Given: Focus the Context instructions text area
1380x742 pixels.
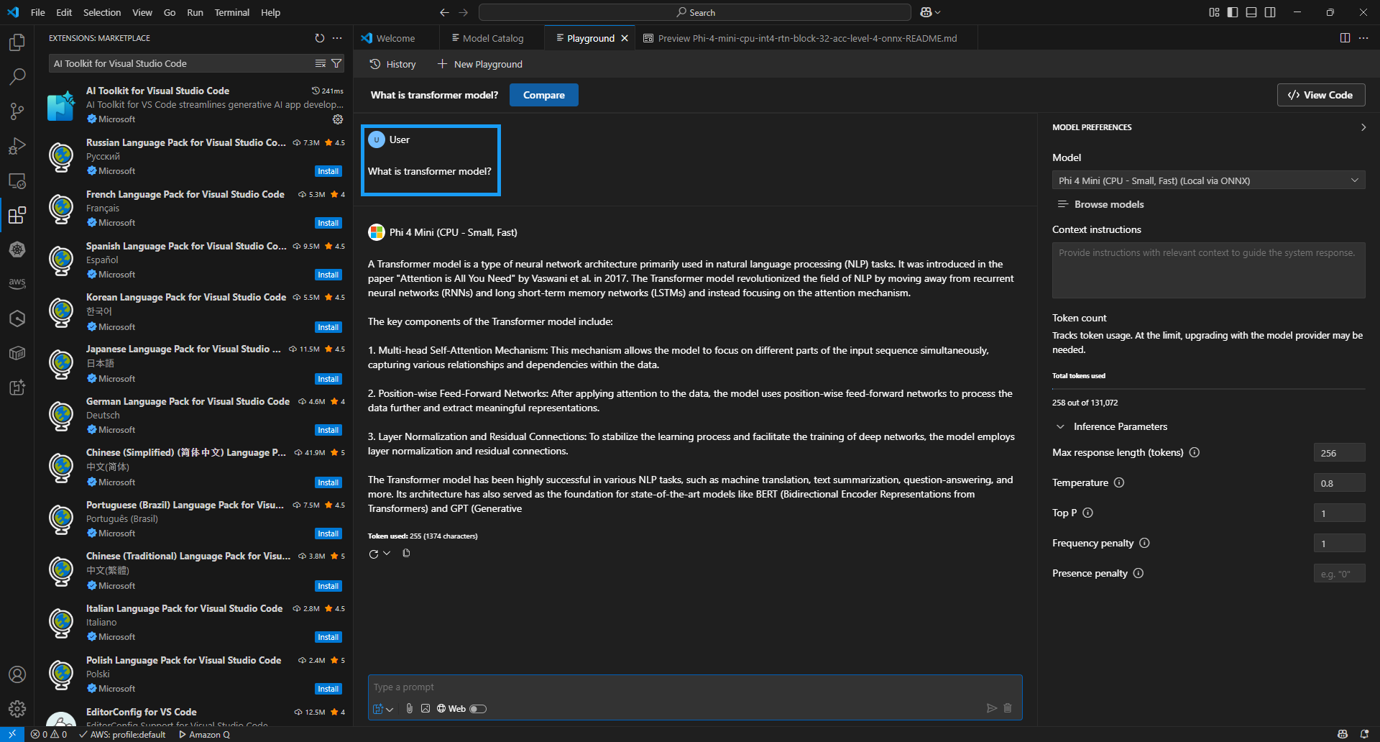Looking at the screenshot, I should (1209, 270).
